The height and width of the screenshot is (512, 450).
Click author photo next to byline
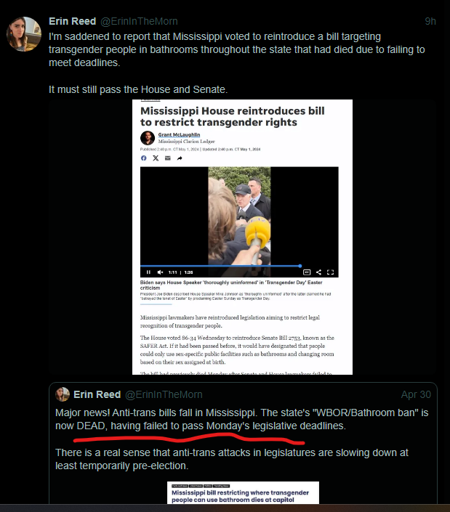pyautogui.click(x=148, y=138)
